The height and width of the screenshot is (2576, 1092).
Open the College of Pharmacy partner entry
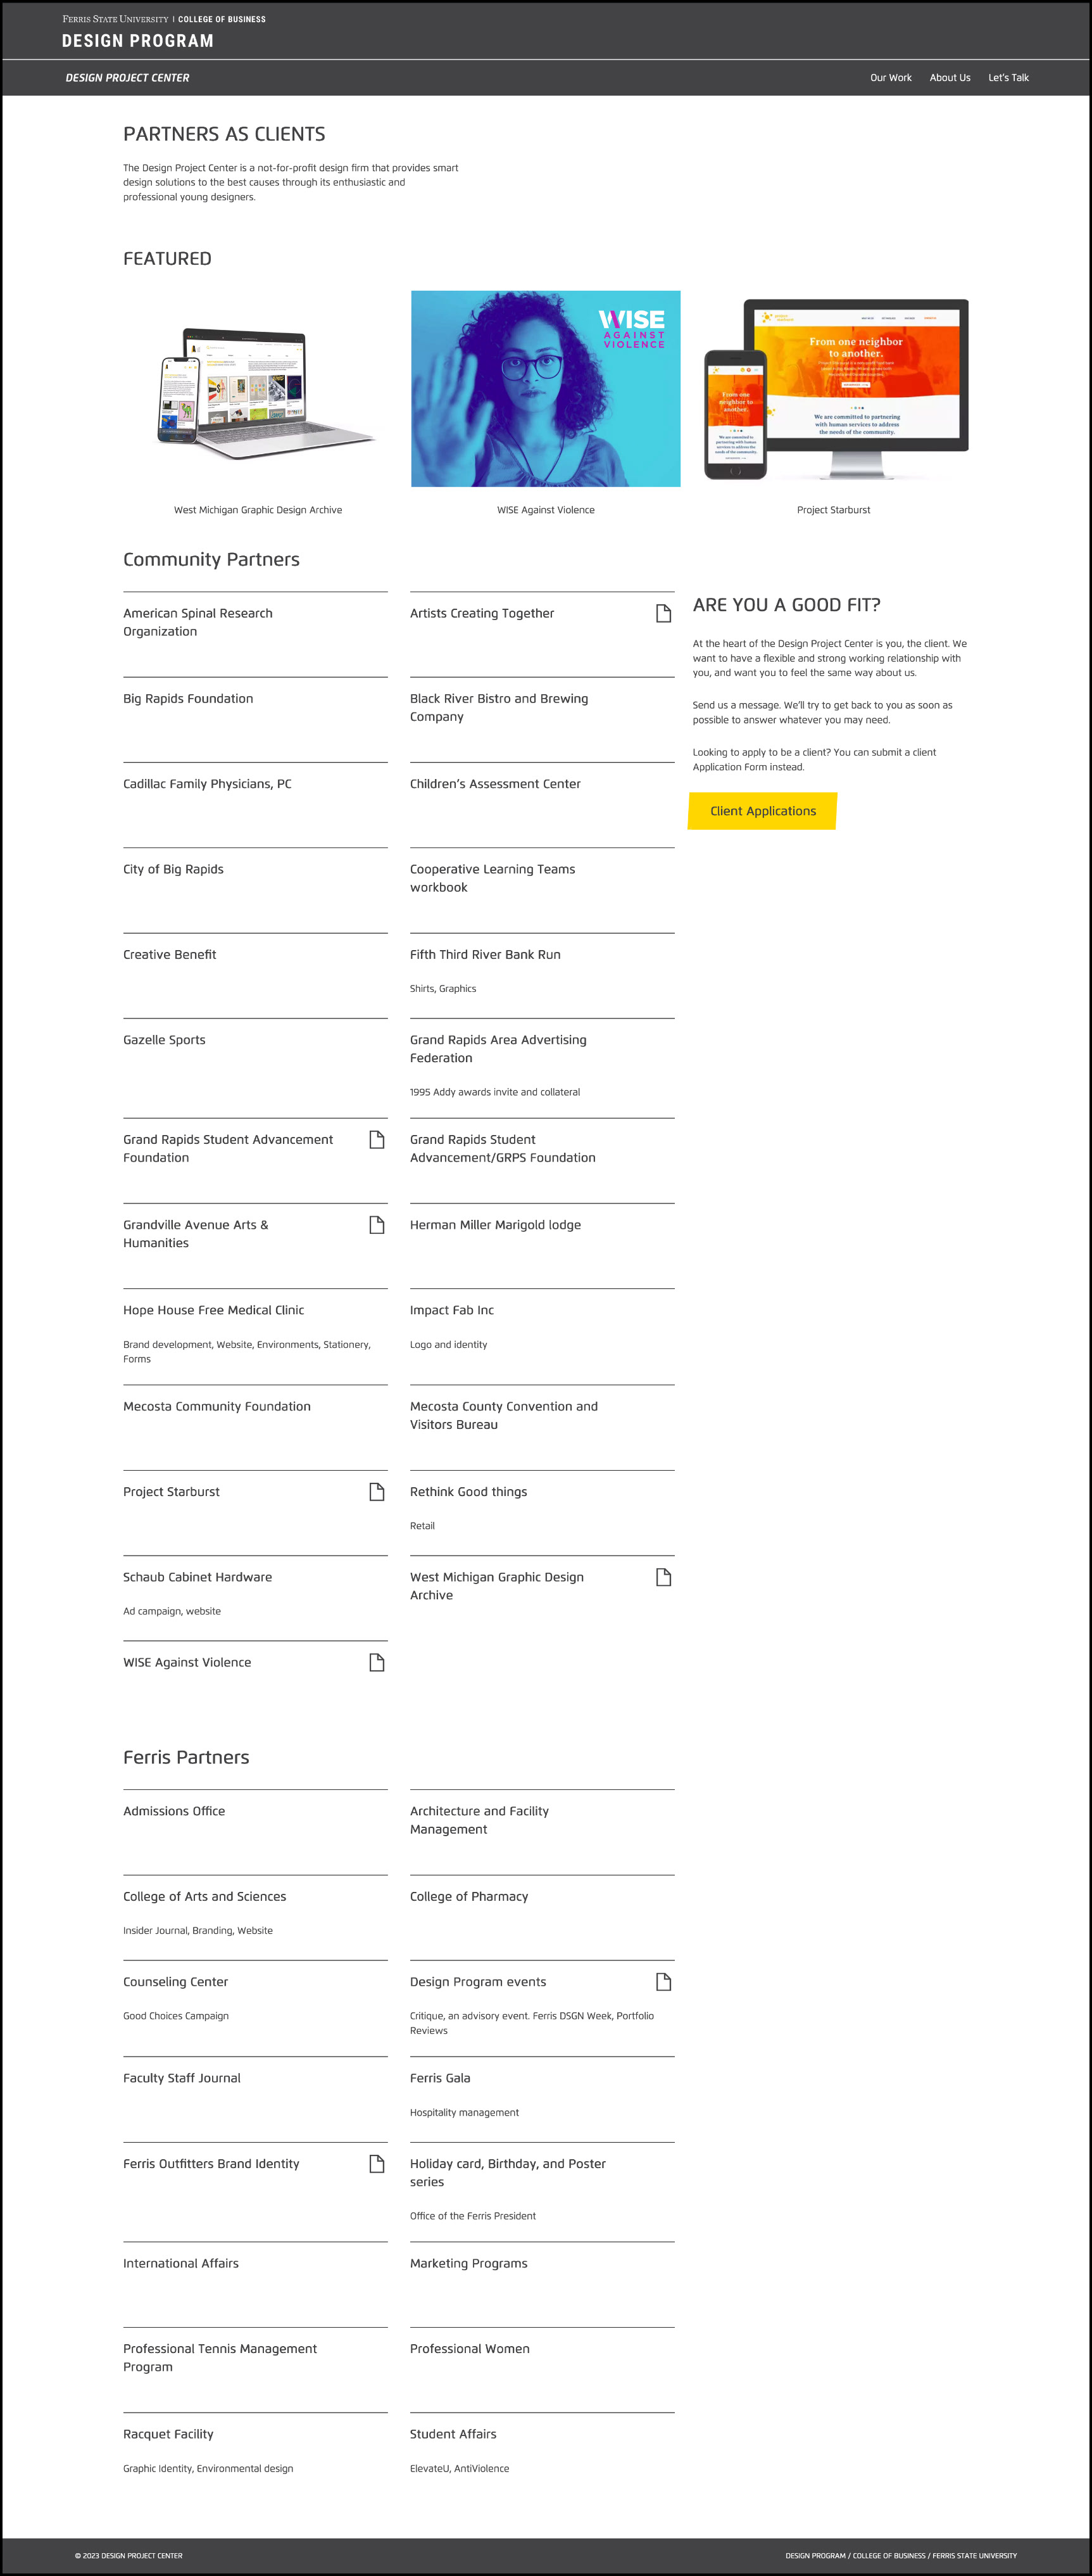468,1896
